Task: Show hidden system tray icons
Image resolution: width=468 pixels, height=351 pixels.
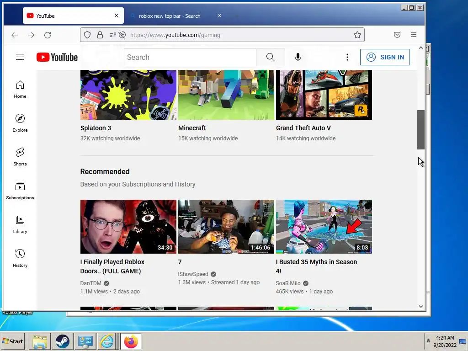Action: [428, 341]
